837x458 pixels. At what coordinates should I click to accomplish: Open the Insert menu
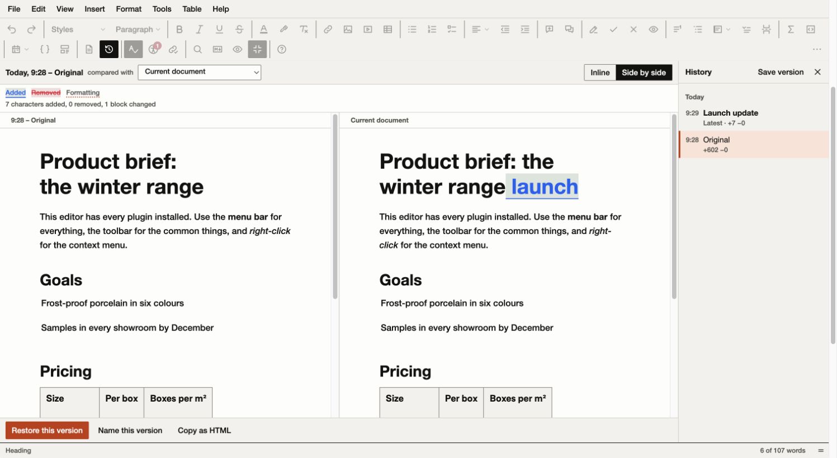(x=94, y=9)
